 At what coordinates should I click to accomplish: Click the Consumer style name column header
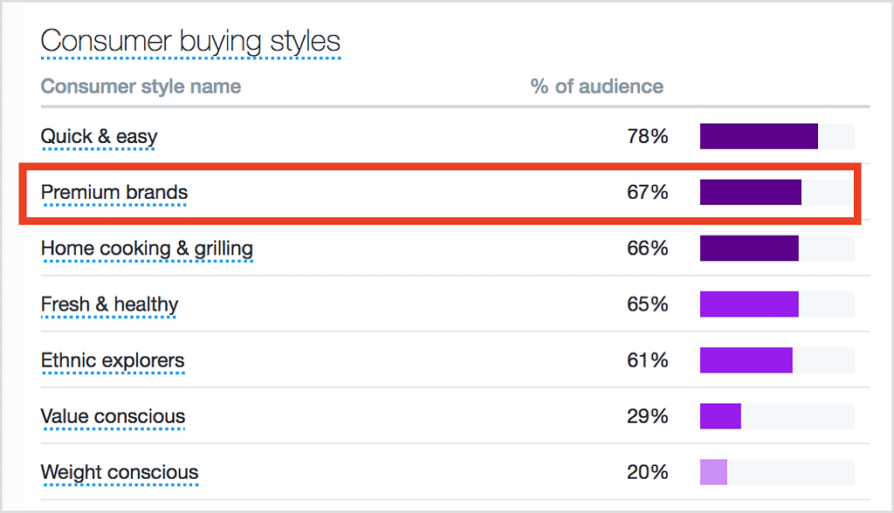point(141,86)
